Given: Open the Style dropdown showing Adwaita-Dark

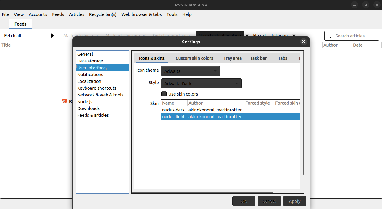Looking at the screenshot, I should pos(201,83).
